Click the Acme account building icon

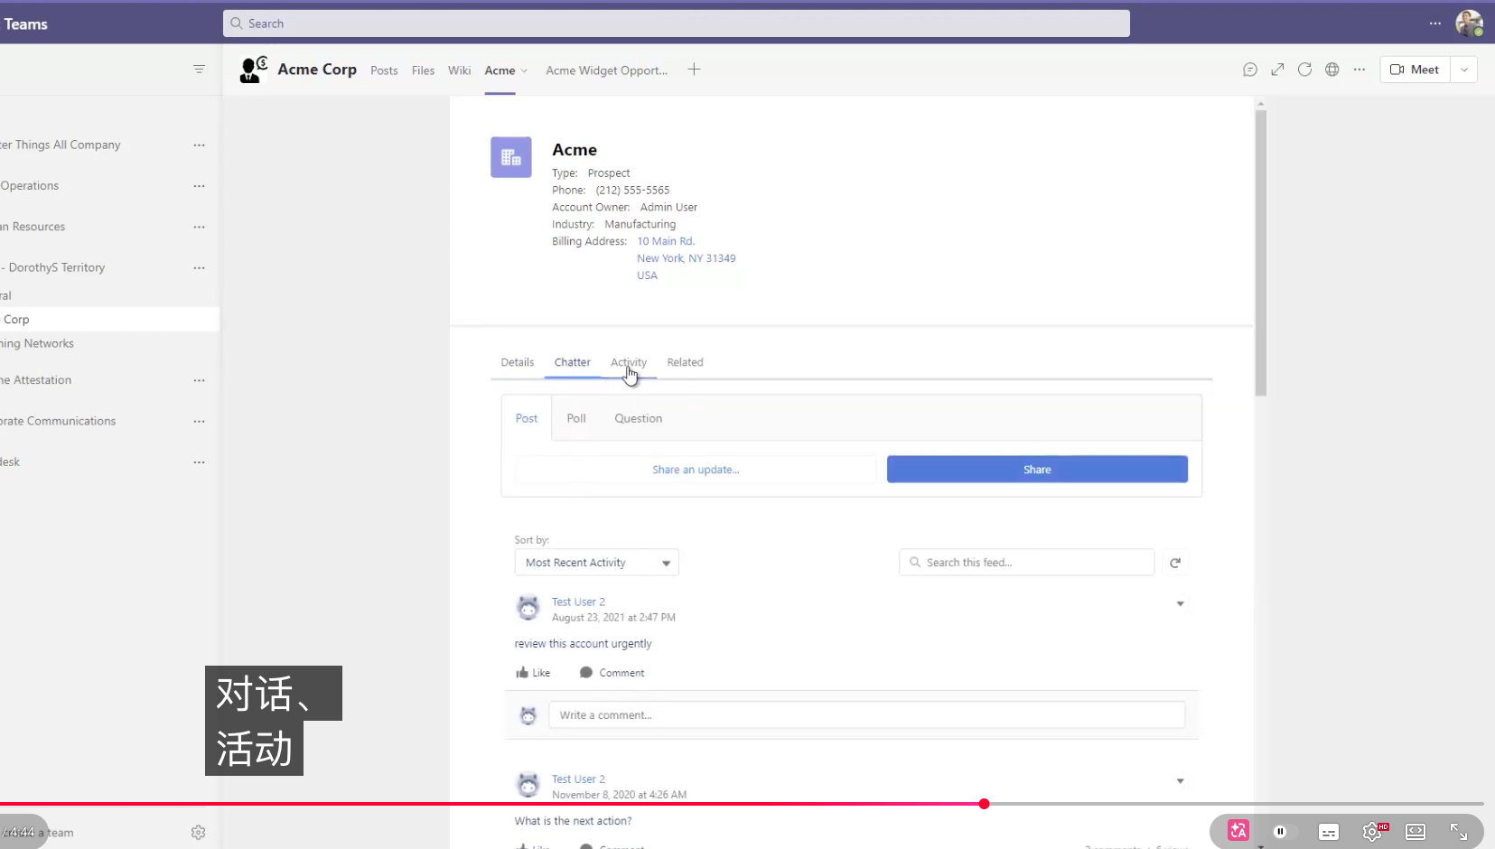tap(511, 157)
